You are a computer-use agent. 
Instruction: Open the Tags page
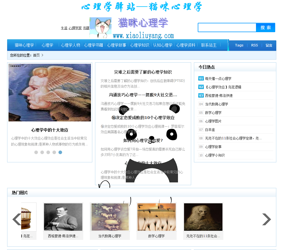tap(239, 45)
